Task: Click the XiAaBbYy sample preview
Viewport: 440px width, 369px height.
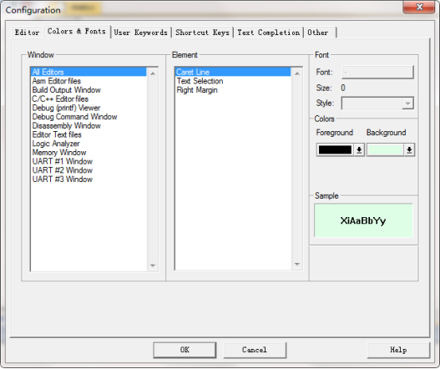Action: 363,220
